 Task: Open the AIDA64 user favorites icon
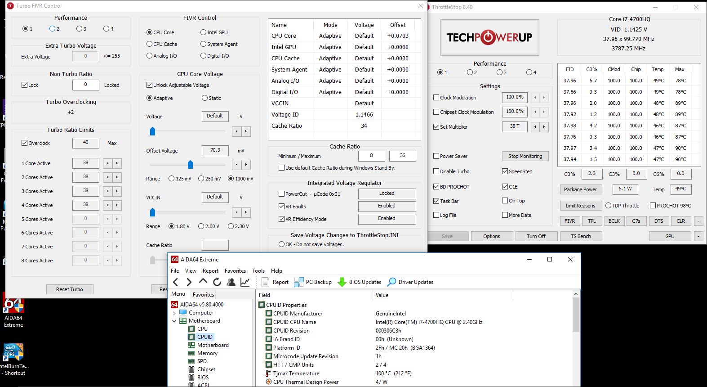(x=231, y=282)
